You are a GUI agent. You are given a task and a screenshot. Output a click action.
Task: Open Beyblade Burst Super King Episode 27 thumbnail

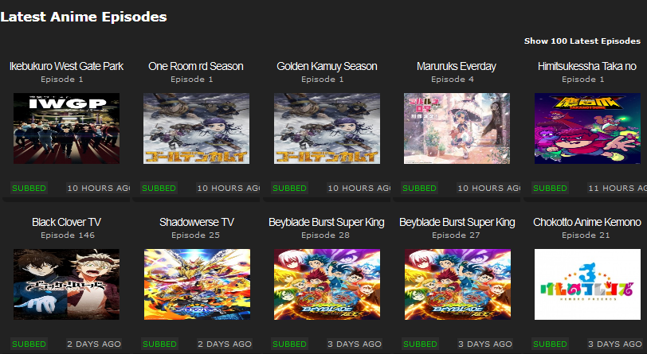(x=457, y=284)
